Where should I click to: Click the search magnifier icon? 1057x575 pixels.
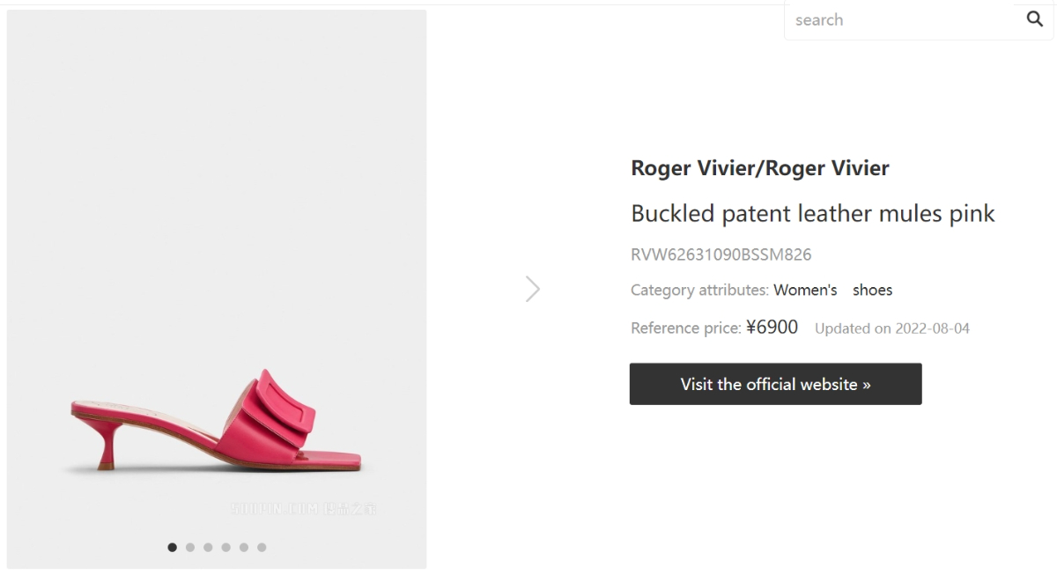1035,19
